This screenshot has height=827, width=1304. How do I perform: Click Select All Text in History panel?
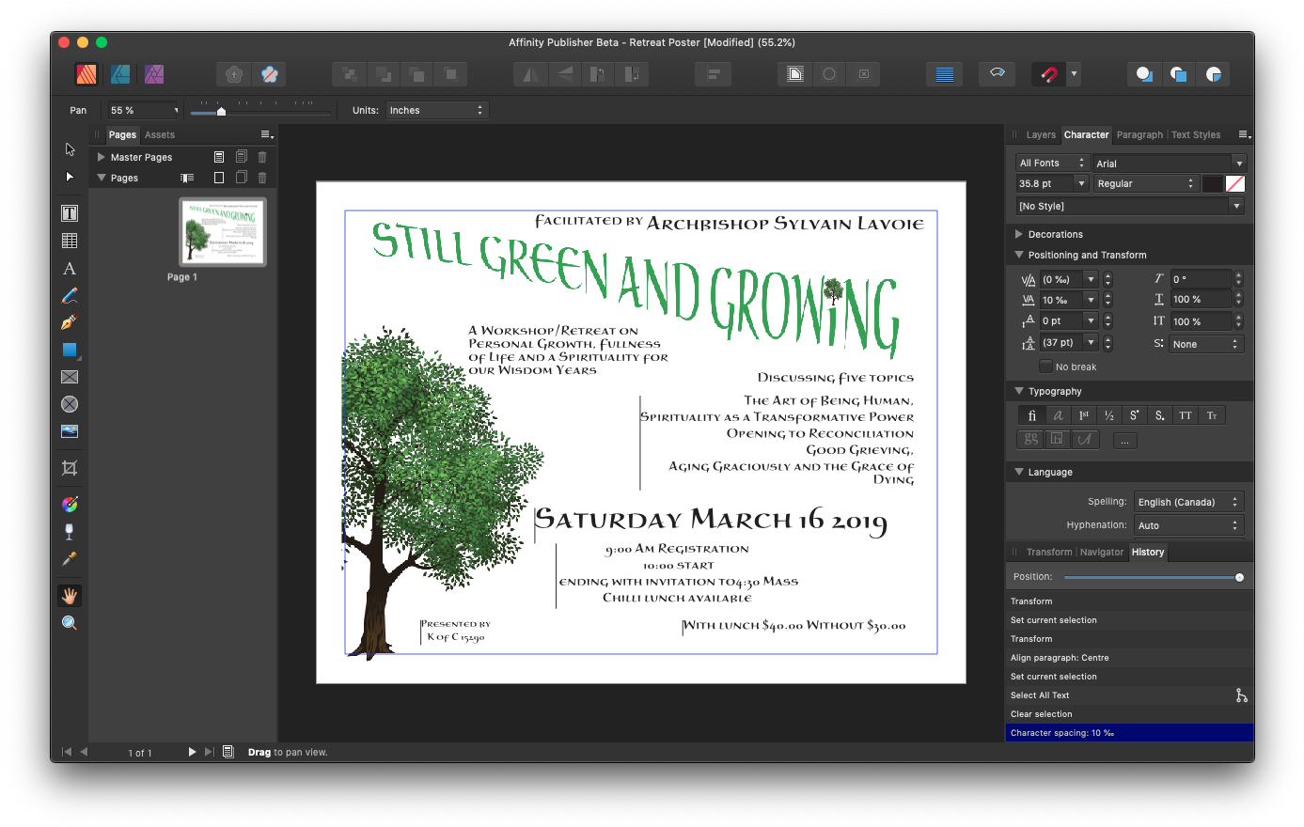pos(1081,694)
